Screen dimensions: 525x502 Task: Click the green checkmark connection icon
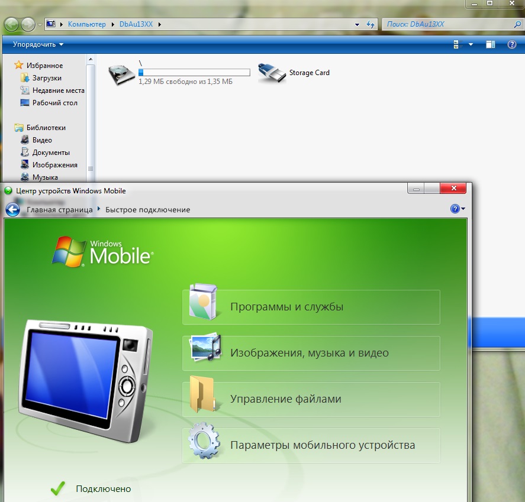coord(58,488)
